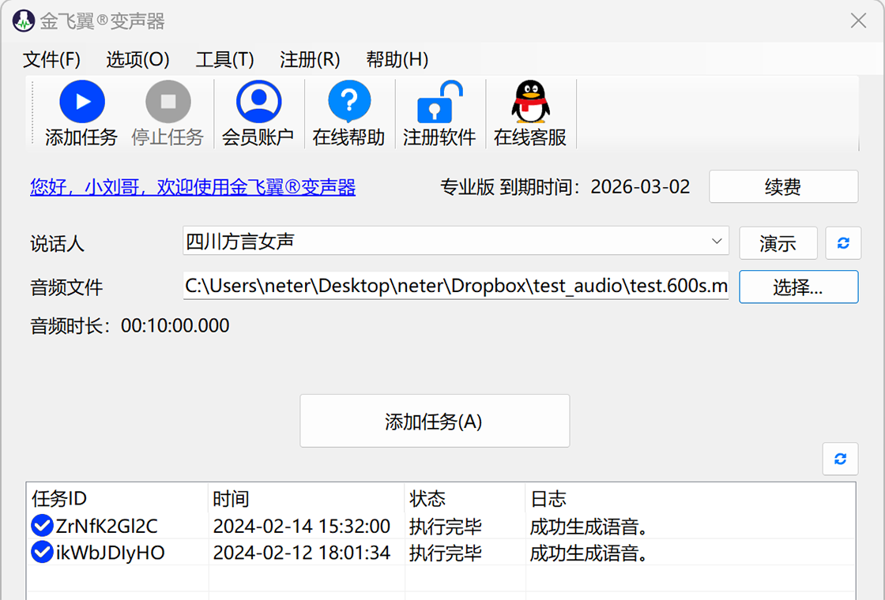
Task: Select task ID text ikWbJDlyHO
Action: pos(110,553)
